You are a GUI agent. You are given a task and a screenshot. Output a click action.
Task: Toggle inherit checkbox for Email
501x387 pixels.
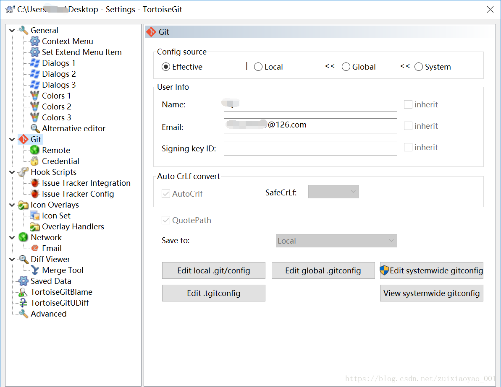tap(408, 126)
